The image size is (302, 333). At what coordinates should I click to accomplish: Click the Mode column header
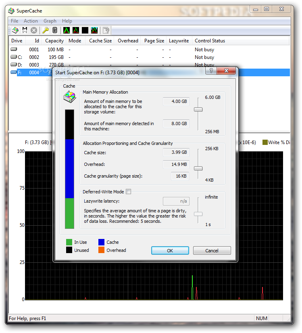pos(75,41)
